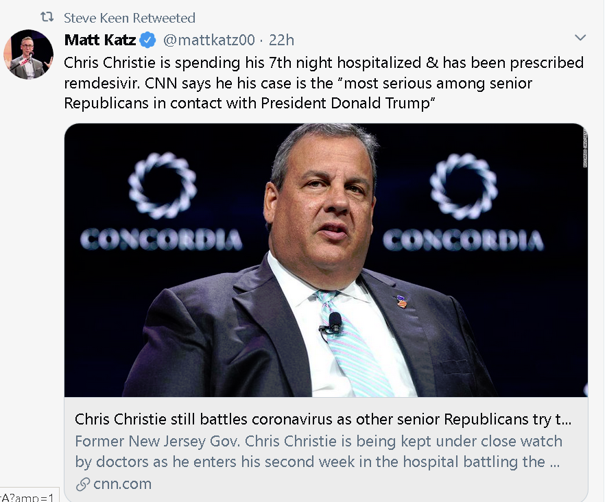Click the Matt Katz display name
The width and height of the screenshot is (607, 502).
point(100,40)
